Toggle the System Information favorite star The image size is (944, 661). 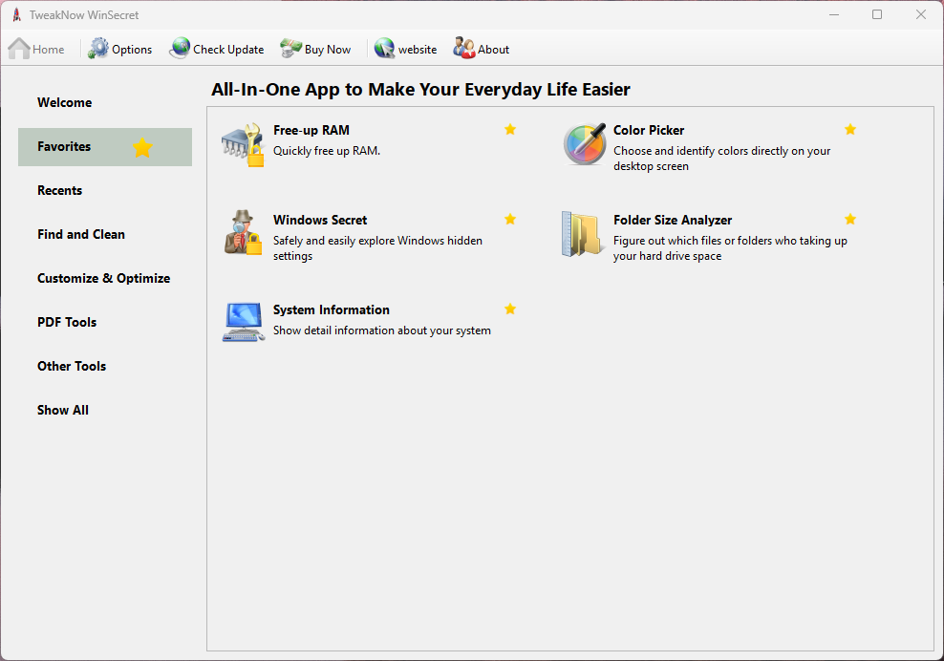pos(510,309)
